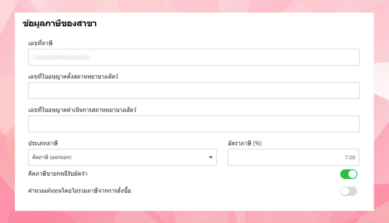Click the ประเภทภาษี dropdown arrow
389x223 pixels.
point(211,158)
